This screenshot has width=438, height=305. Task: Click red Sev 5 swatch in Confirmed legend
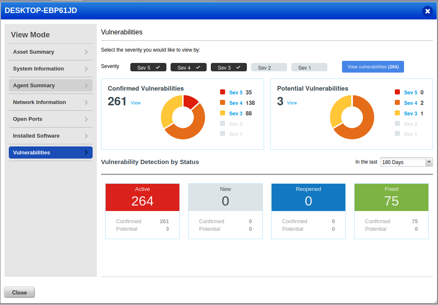point(223,92)
